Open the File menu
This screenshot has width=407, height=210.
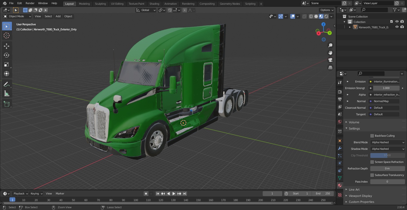[11, 3]
